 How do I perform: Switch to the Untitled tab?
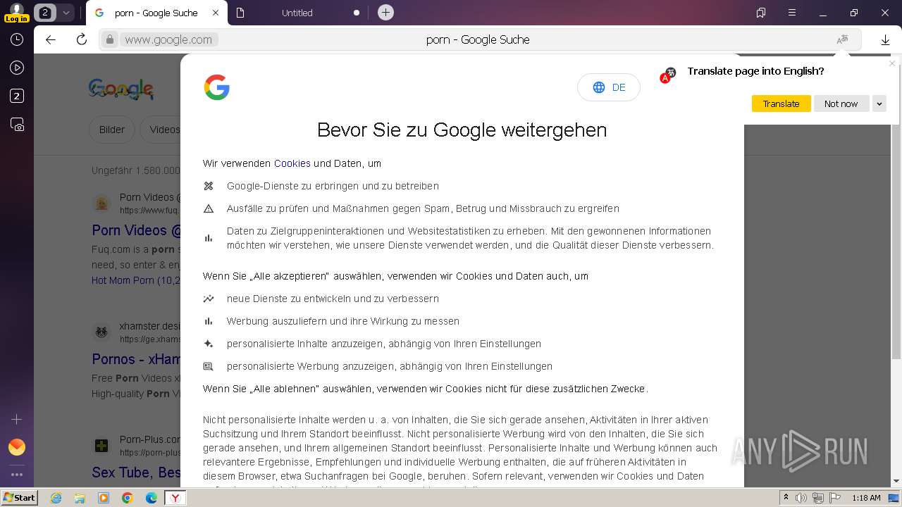click(x=297, y=13)
